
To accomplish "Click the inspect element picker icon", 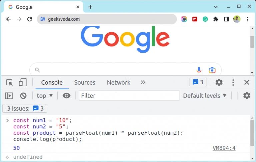I will coord(10,83).
